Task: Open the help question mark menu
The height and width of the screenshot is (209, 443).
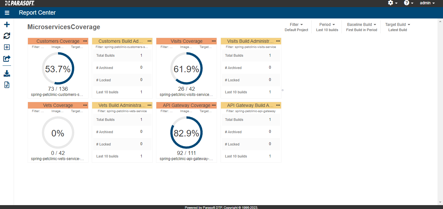Action: click(409, 3)
